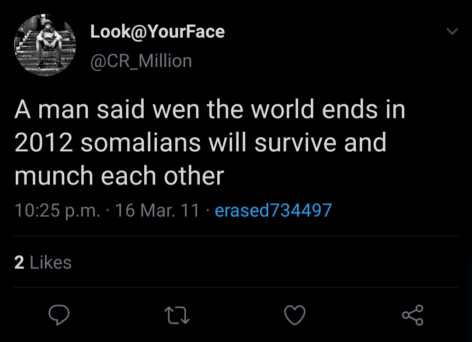
Task: Click the Look@YourFace display name
Action: pos(157,31)
